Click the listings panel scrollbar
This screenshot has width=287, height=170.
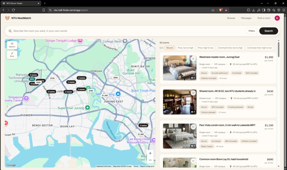278,49
